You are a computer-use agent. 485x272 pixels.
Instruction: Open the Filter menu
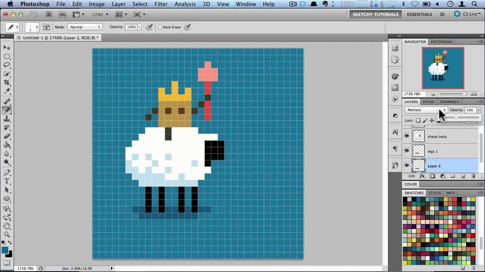coord(161,4)
